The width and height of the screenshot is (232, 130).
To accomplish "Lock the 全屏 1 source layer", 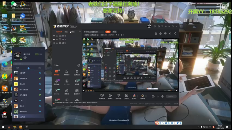I will tap(57, 43).
